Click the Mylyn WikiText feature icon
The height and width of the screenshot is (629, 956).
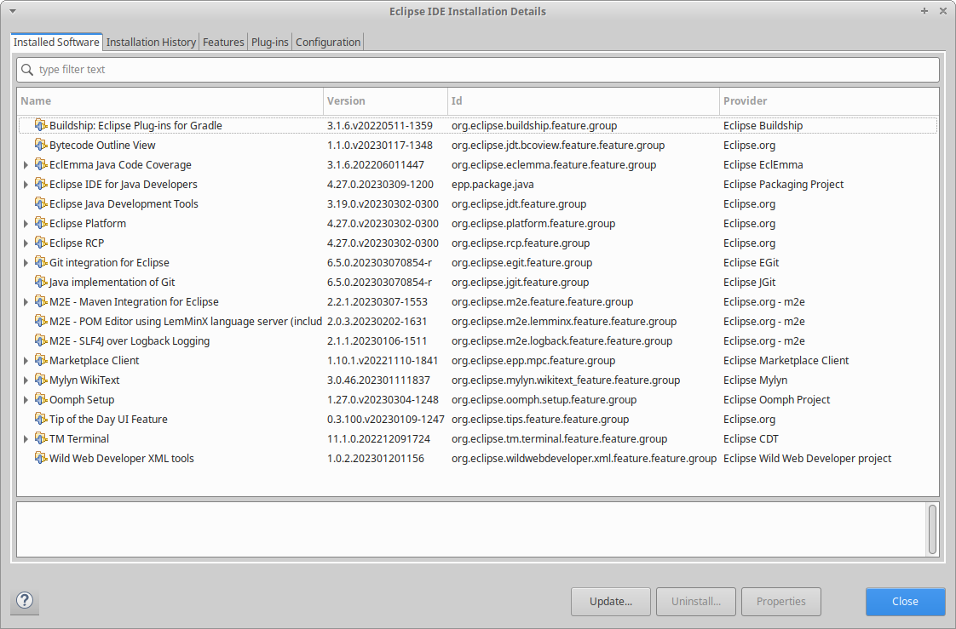click(x=41, y=380)
